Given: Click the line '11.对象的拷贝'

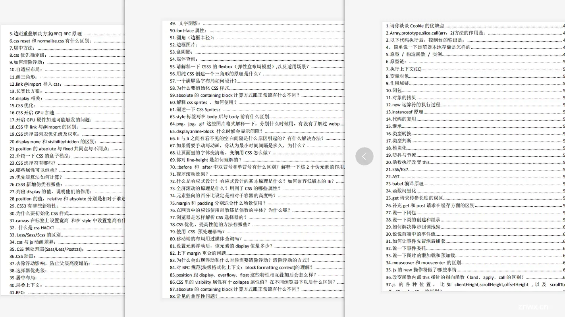Looking at the screenshot, I should point(475,98).
